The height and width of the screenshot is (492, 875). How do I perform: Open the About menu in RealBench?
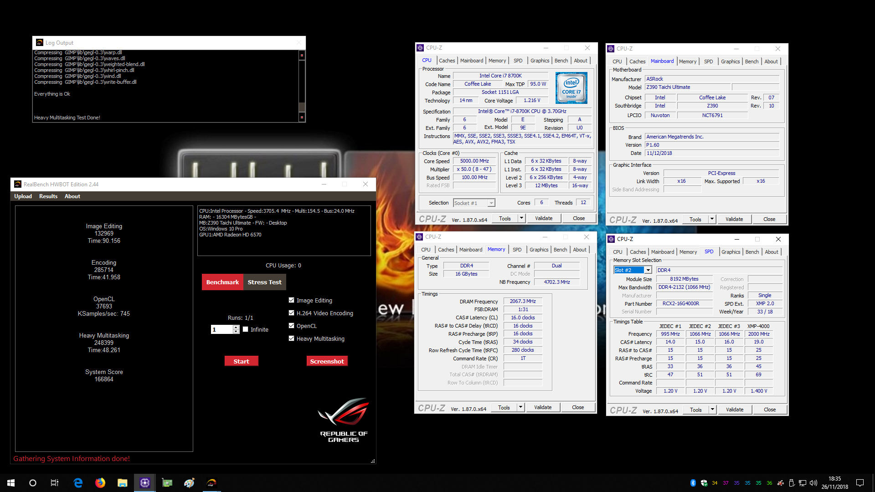click(72, 196)
